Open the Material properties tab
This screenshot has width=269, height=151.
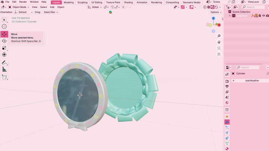click(x=227, y=149)
